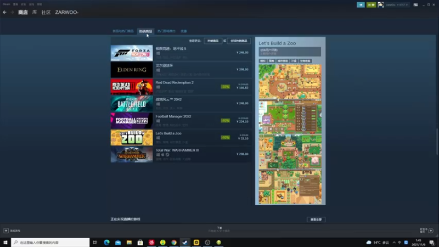Select the 热销商品 top sellers tab

tap(145, 31)
